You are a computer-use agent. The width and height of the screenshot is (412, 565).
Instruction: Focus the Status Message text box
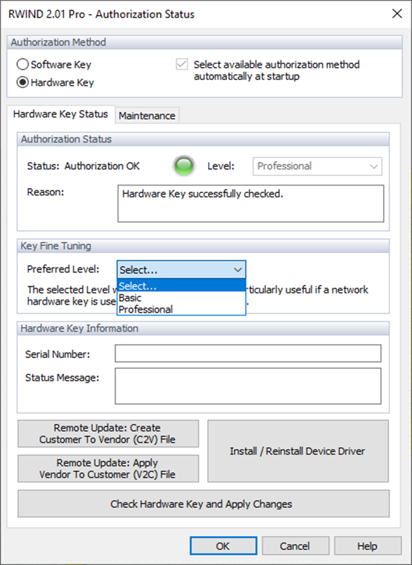[248, 386]
